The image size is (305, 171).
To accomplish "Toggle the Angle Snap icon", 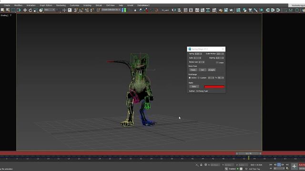I will tap(81, 10).
